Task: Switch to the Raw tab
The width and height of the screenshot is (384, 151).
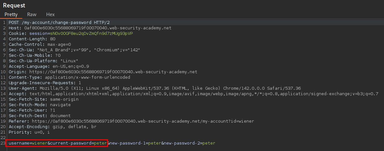Action: [x=32, y=15]
